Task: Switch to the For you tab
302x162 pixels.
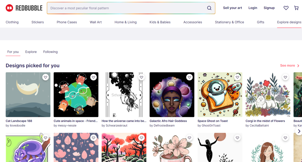Action: (x=13, y=52)
